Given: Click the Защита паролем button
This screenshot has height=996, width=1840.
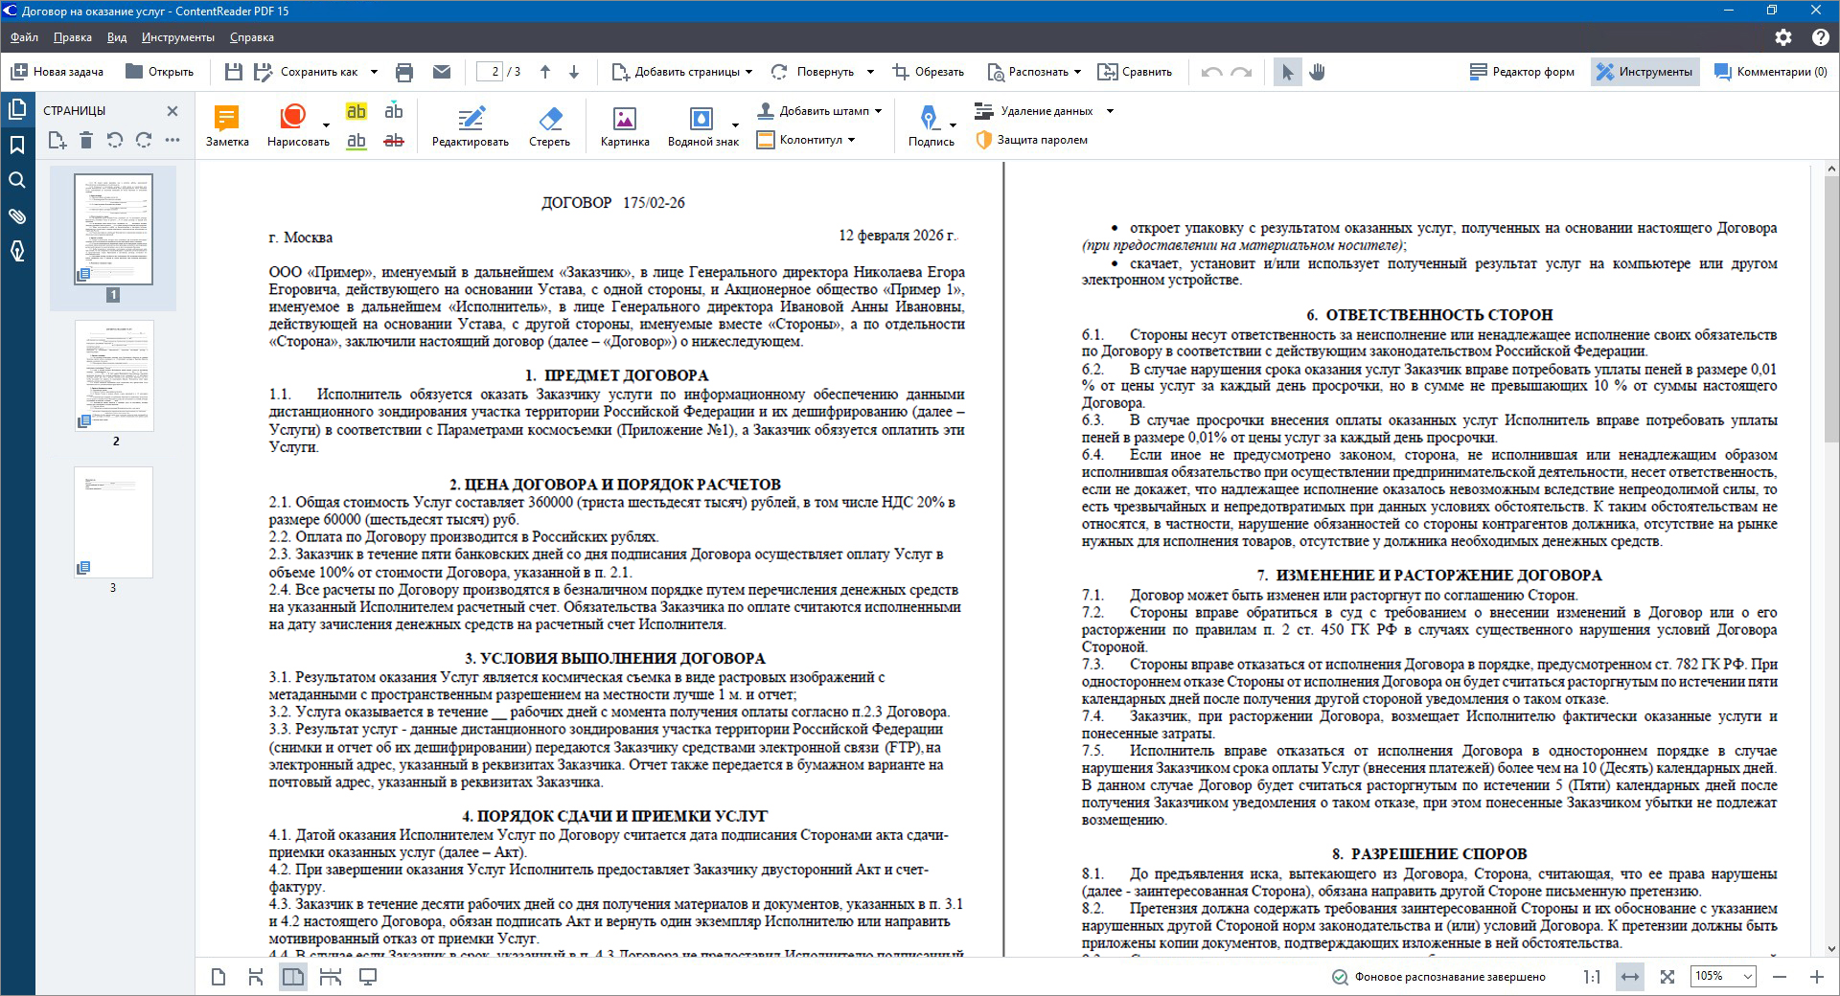Looking at the screenshot, I should pos(1032,140).
